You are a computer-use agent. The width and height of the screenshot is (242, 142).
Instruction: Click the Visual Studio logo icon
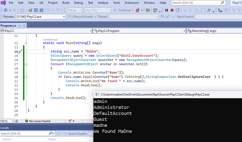point(3,3)
